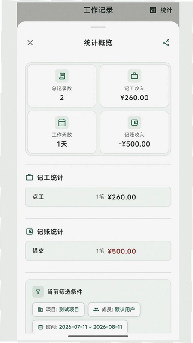Tap the 记账收入 wallet icon
The height and width of the screenshot is (343, 193).
tap(134, 123)
